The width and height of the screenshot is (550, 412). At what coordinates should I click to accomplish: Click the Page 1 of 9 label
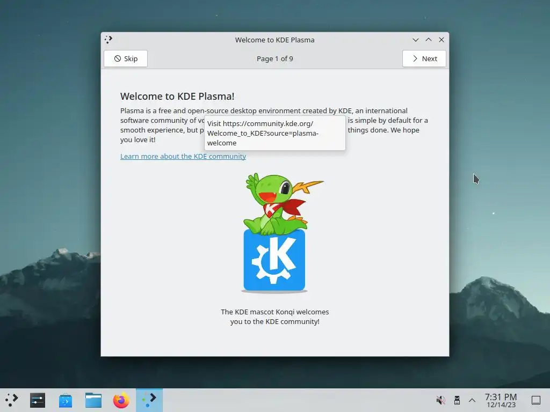(274, 59)
